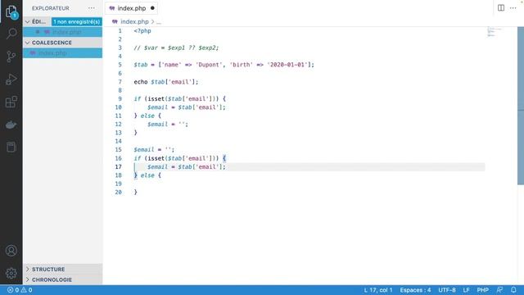This screenshot has width=524, height=295.
Task: Click on "echo $tab['email'];" line
Action: 166,82
